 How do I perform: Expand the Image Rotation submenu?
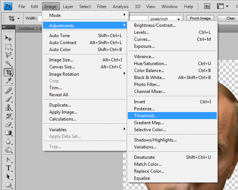point(86,74)
